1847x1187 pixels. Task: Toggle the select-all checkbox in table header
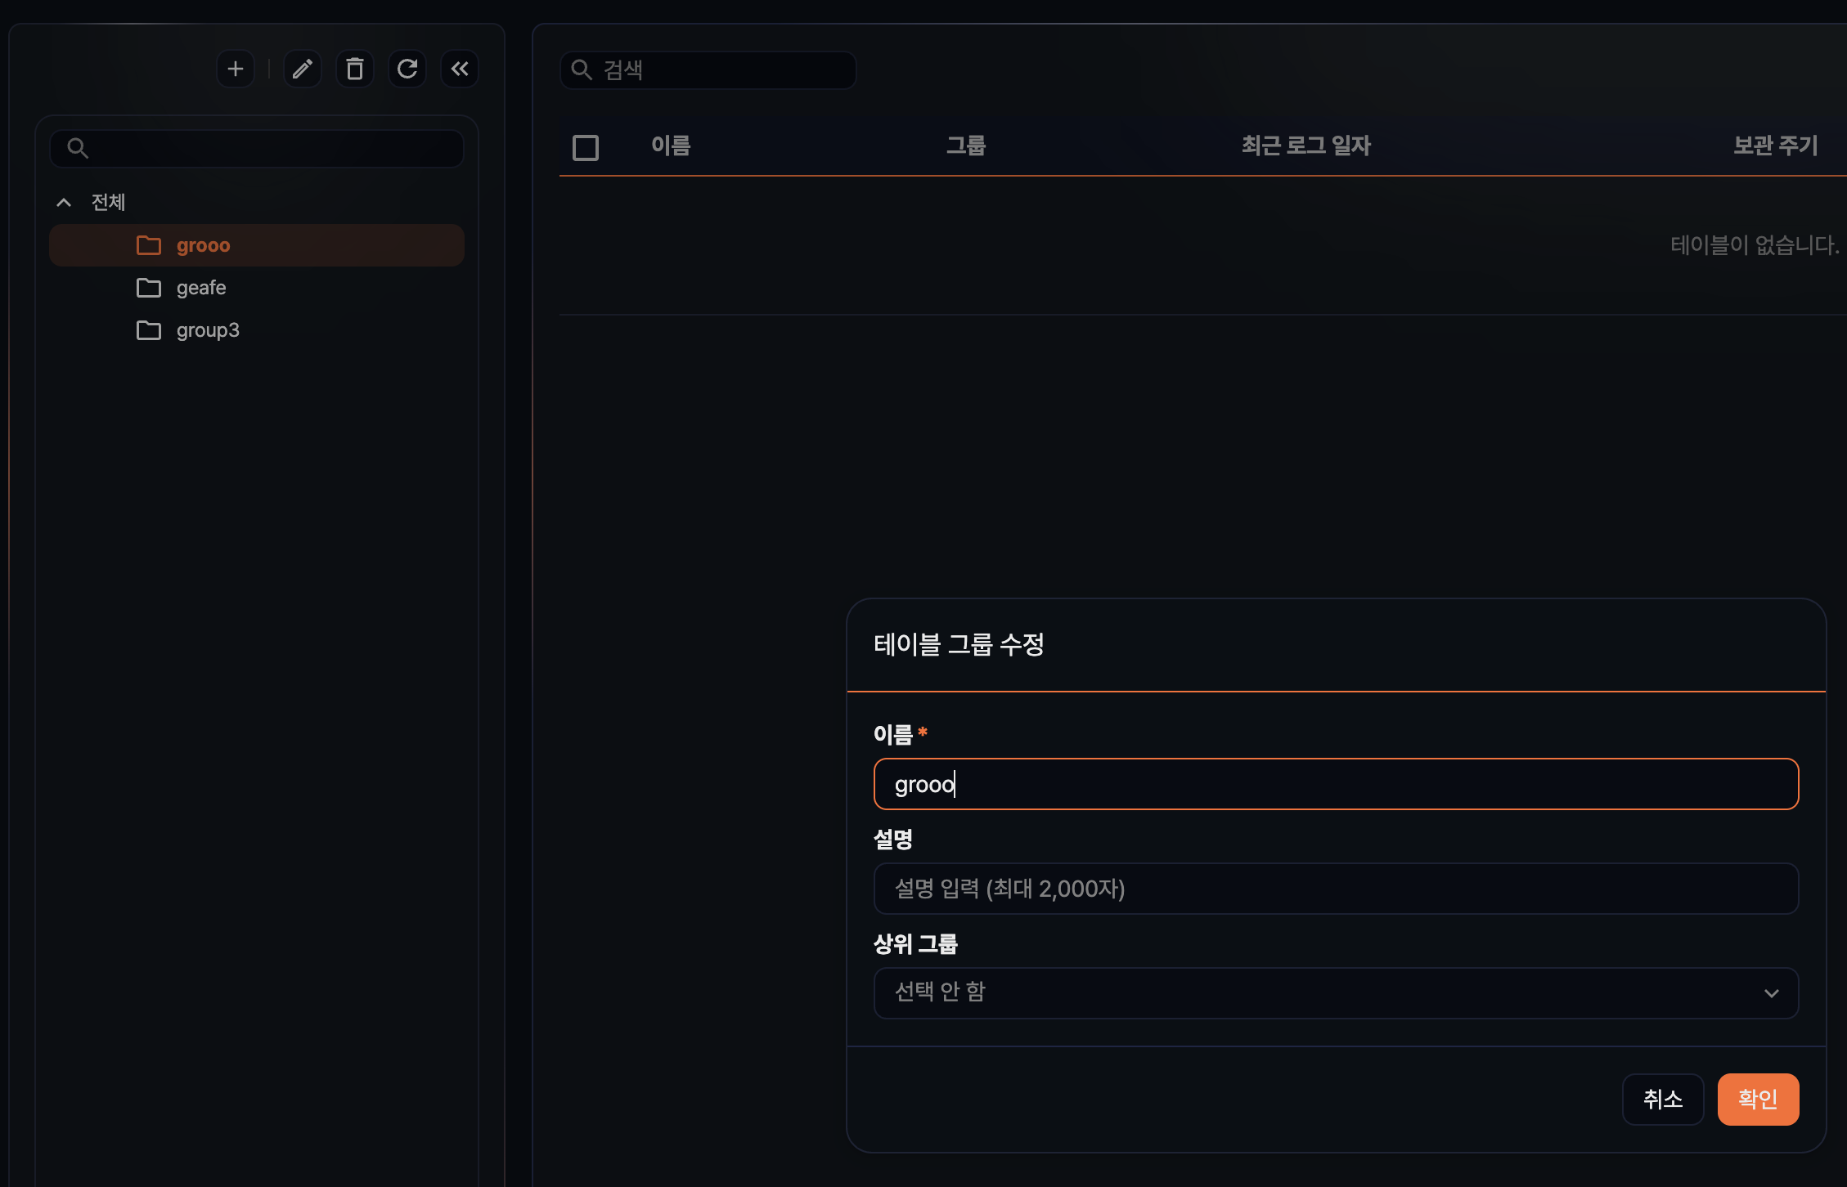(586, 148)
